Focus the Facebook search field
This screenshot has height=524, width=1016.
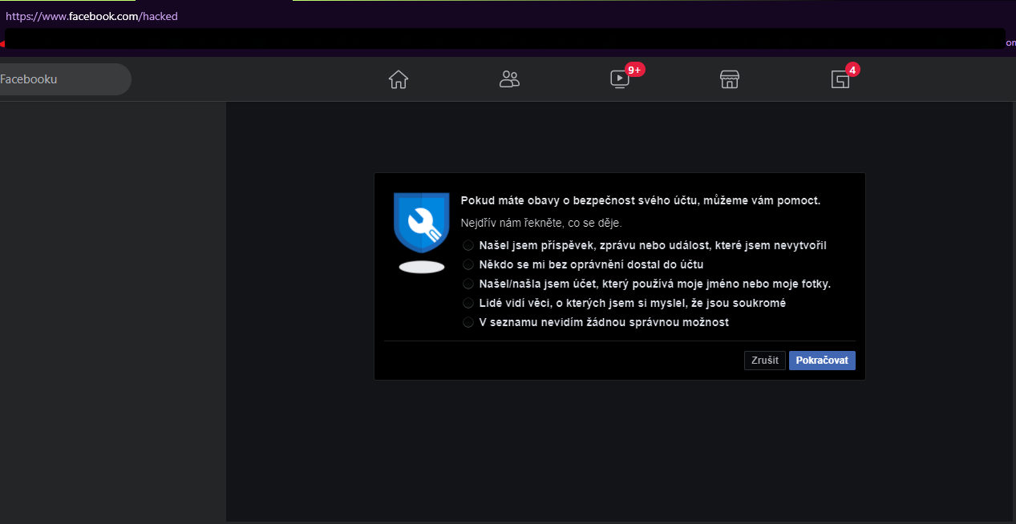[64, 79]
